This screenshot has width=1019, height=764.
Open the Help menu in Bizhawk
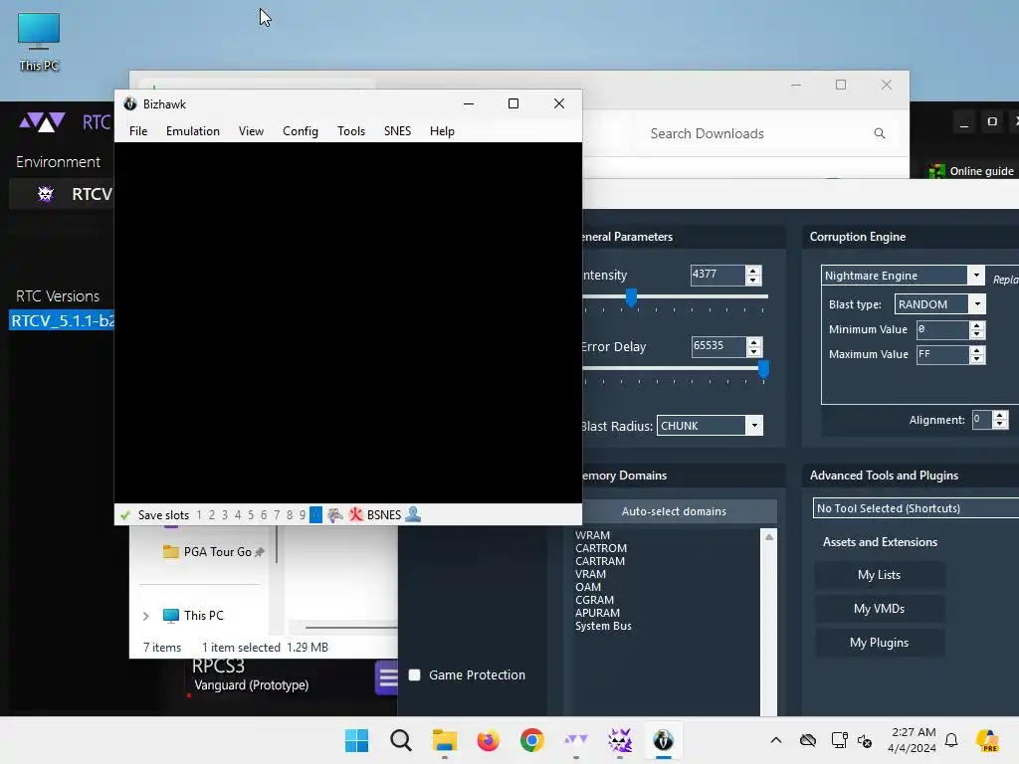(442, 131)
